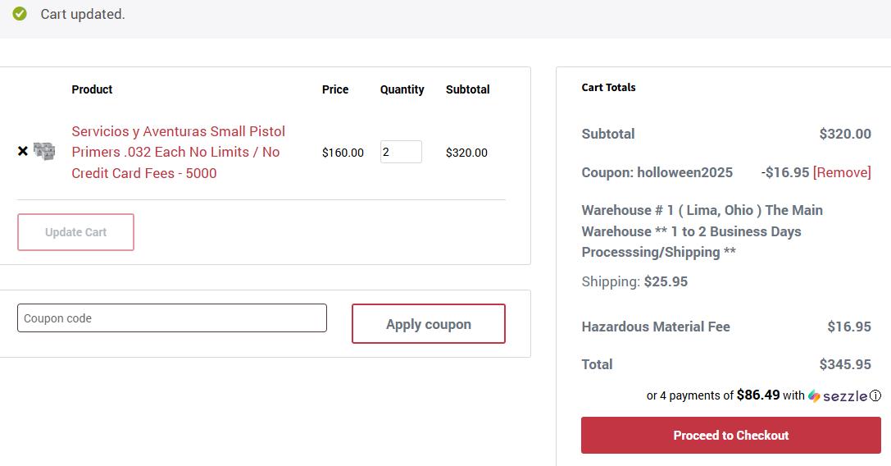
Task: Click the Shipping $25.95 line
Action: pos(634,281)
